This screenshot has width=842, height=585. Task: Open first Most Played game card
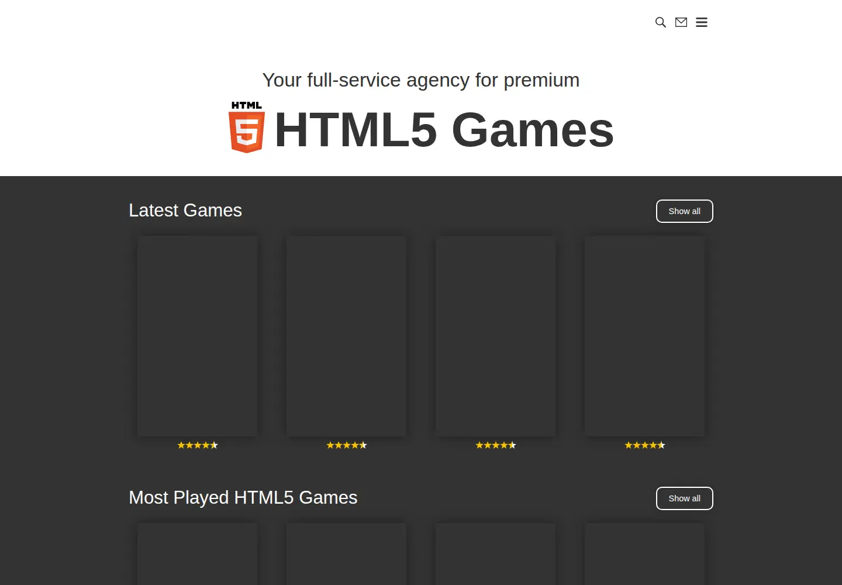[x=197, y=554]
